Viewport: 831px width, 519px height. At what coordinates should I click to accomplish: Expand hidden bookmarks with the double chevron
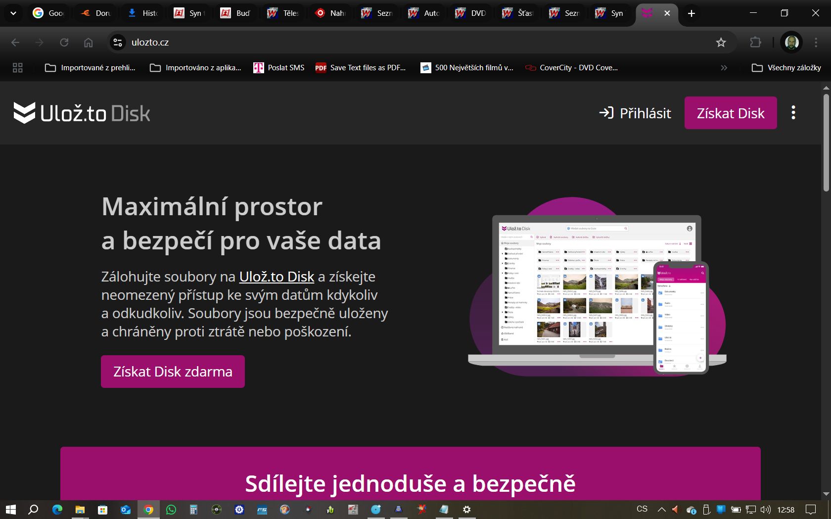pos(724,68)
